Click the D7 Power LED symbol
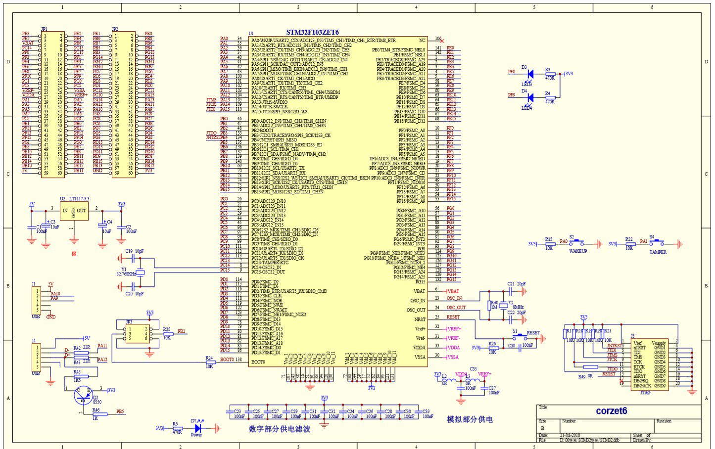The image size is (715, 449). [198, 428]
